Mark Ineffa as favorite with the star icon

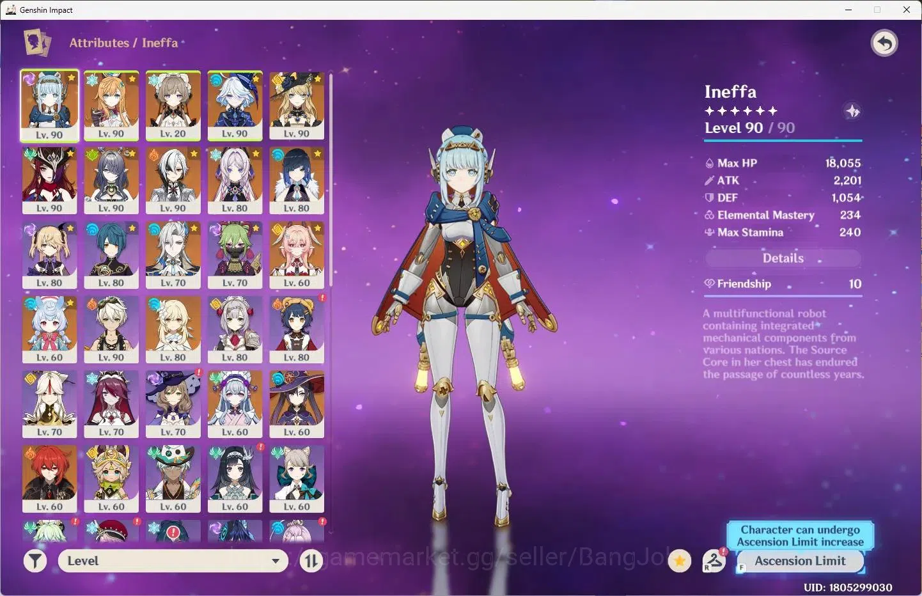pos(680,561)
